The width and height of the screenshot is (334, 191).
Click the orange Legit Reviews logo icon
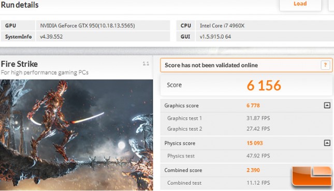click(312, 176)
